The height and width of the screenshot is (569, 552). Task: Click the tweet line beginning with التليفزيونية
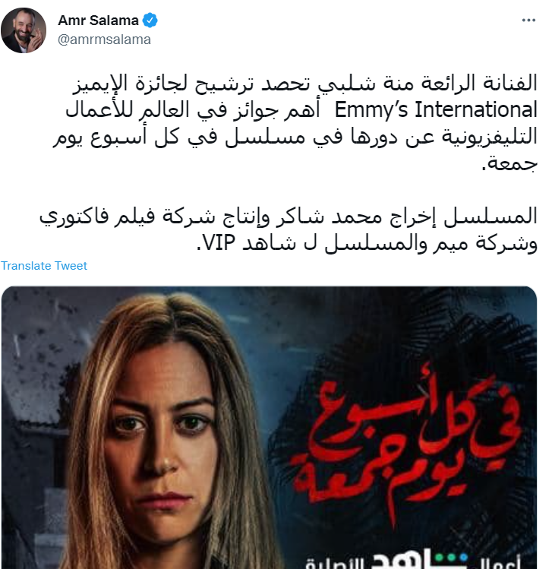(295, 137)
